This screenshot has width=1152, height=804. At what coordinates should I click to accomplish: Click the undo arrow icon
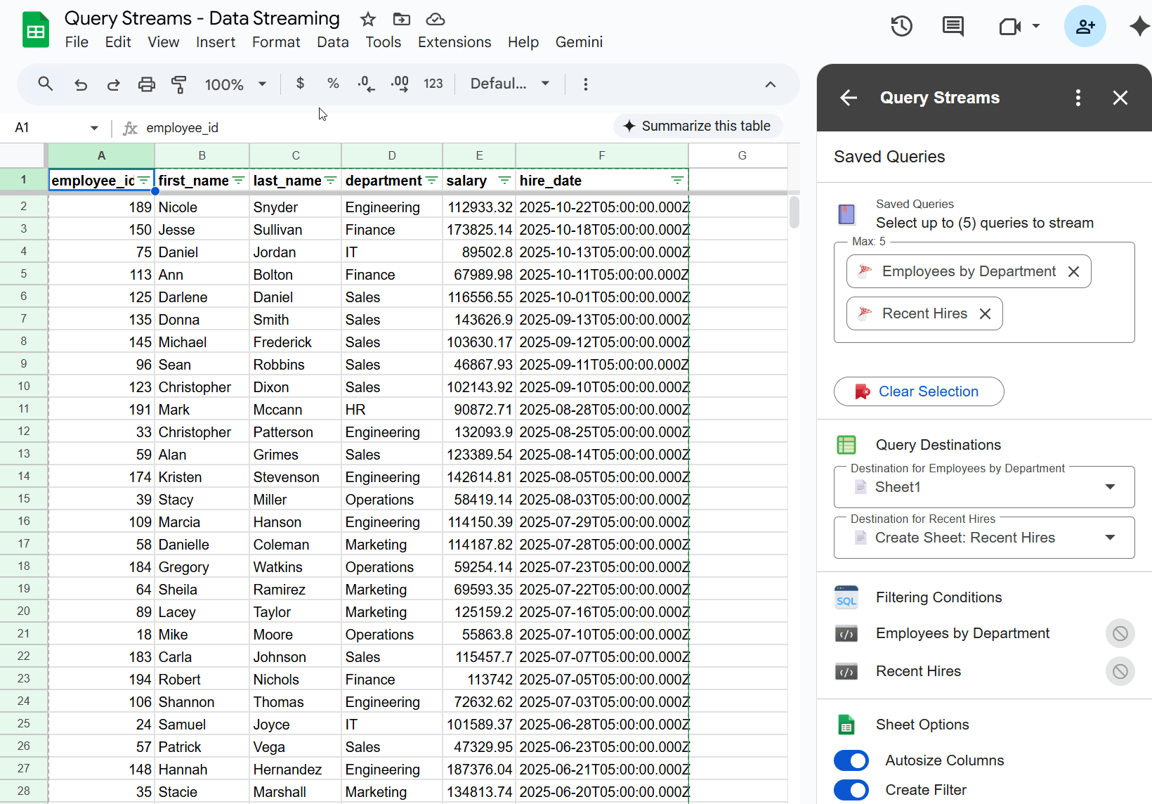(81, 84)
